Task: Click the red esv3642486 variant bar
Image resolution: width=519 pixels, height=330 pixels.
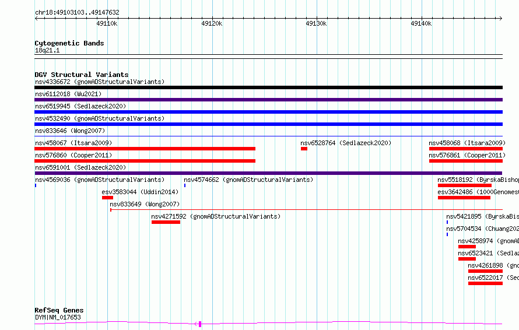Action: coord(464,198)
